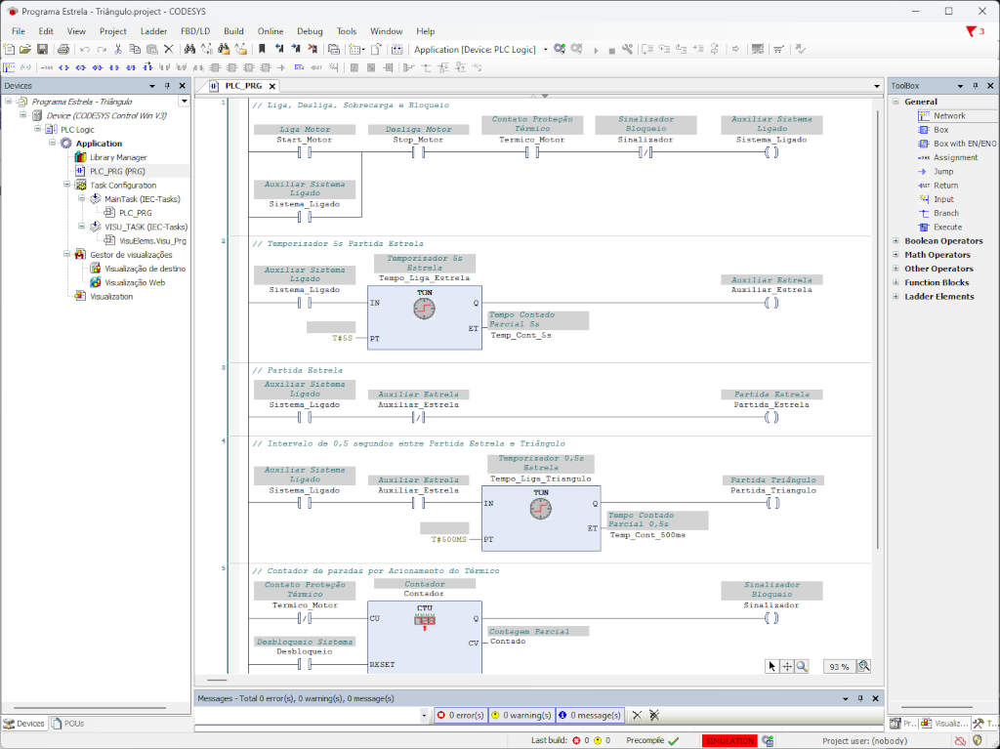The height and width of the screenshot is (749, 1000).
Task: Open the editor tab list dropdown
Action: coord(877,86)
